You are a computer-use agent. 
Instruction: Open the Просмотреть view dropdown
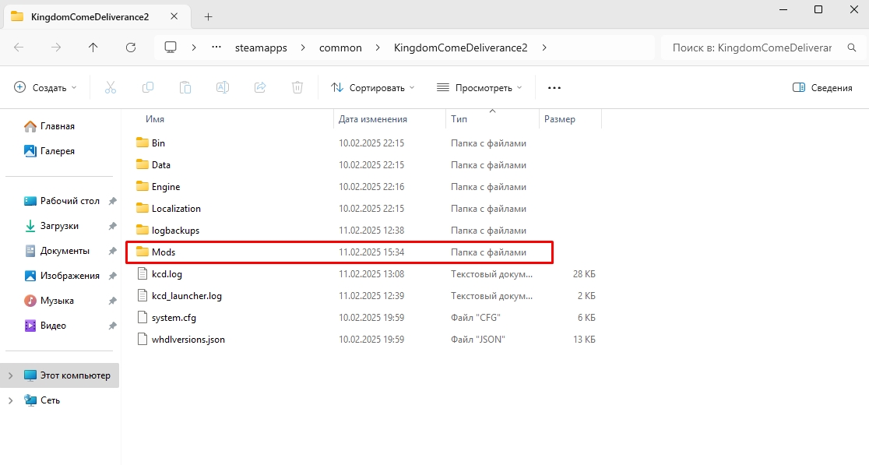point(480,87)
